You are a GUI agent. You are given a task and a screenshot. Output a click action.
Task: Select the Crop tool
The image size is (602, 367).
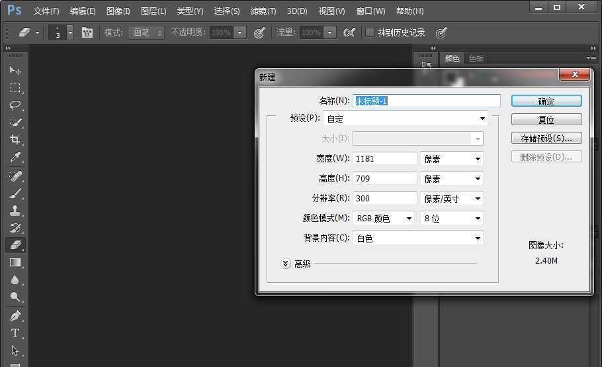click(x=15, y=140)
